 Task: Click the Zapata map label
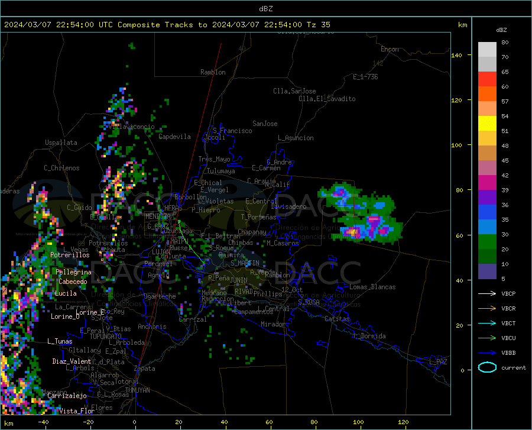145,368
